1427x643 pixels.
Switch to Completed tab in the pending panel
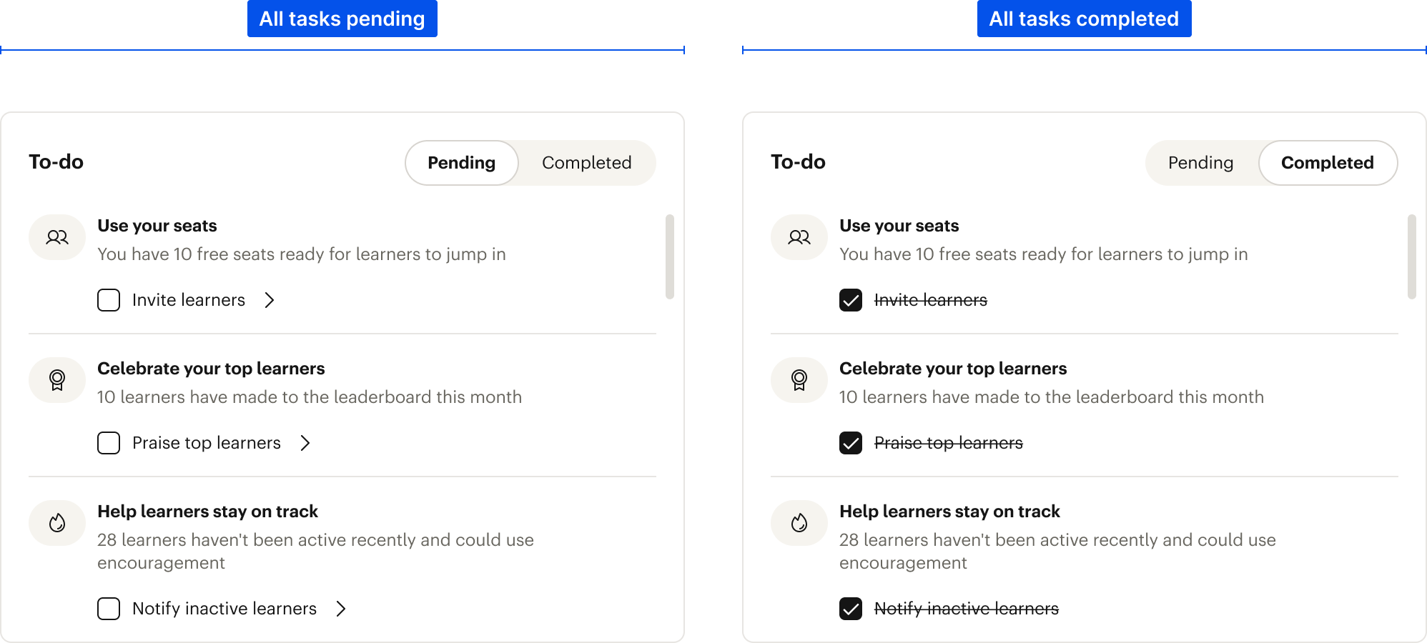point(587,163)
